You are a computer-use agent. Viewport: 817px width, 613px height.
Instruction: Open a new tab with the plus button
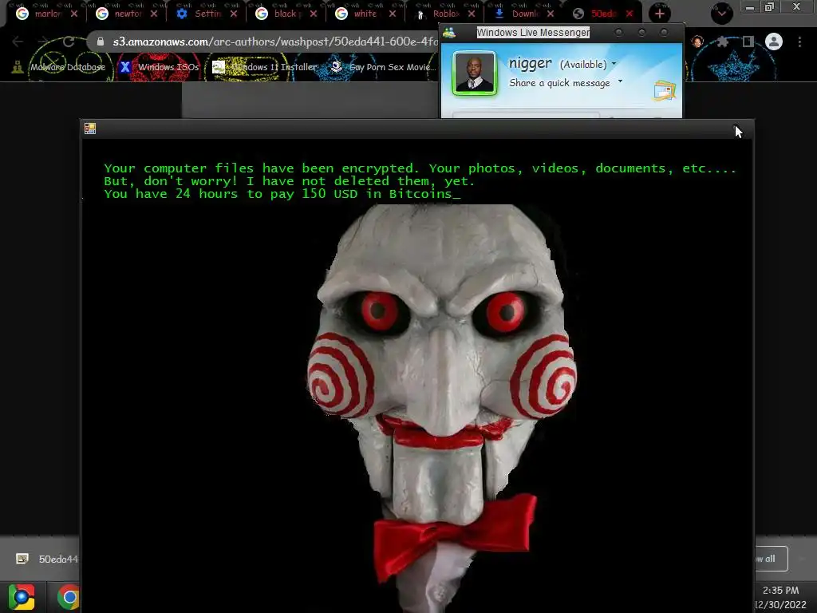coord(660,14)
